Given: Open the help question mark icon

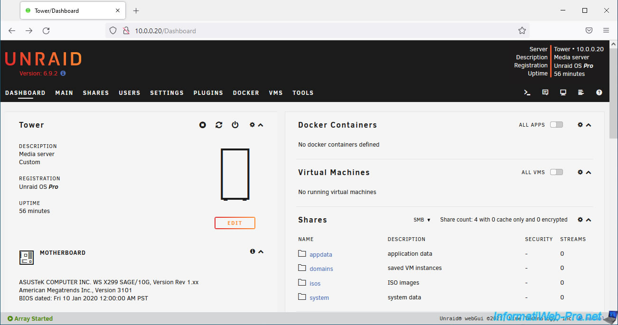Looking at the screenshot, I should [599, 93].
